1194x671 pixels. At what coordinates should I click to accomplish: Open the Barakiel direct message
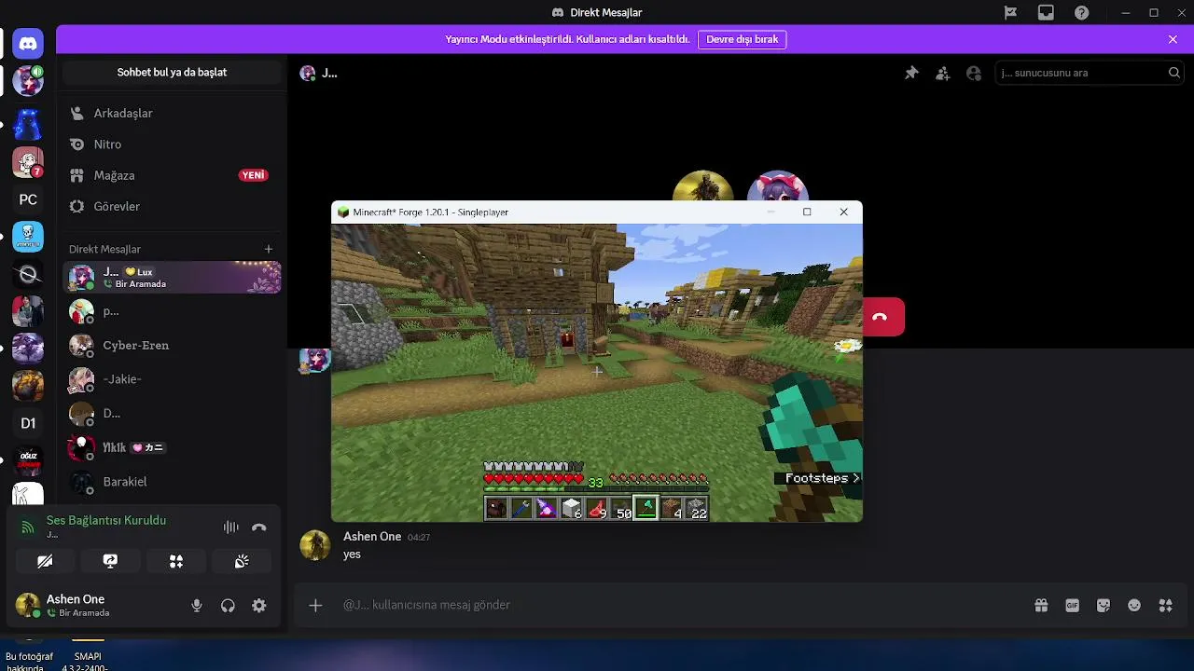pyautogui.click(x=172, y=481)
